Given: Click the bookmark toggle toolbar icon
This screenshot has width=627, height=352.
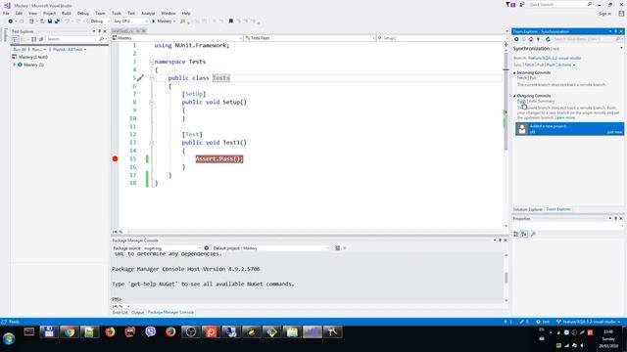Looking at the screenshot, I should coord(231,22).
